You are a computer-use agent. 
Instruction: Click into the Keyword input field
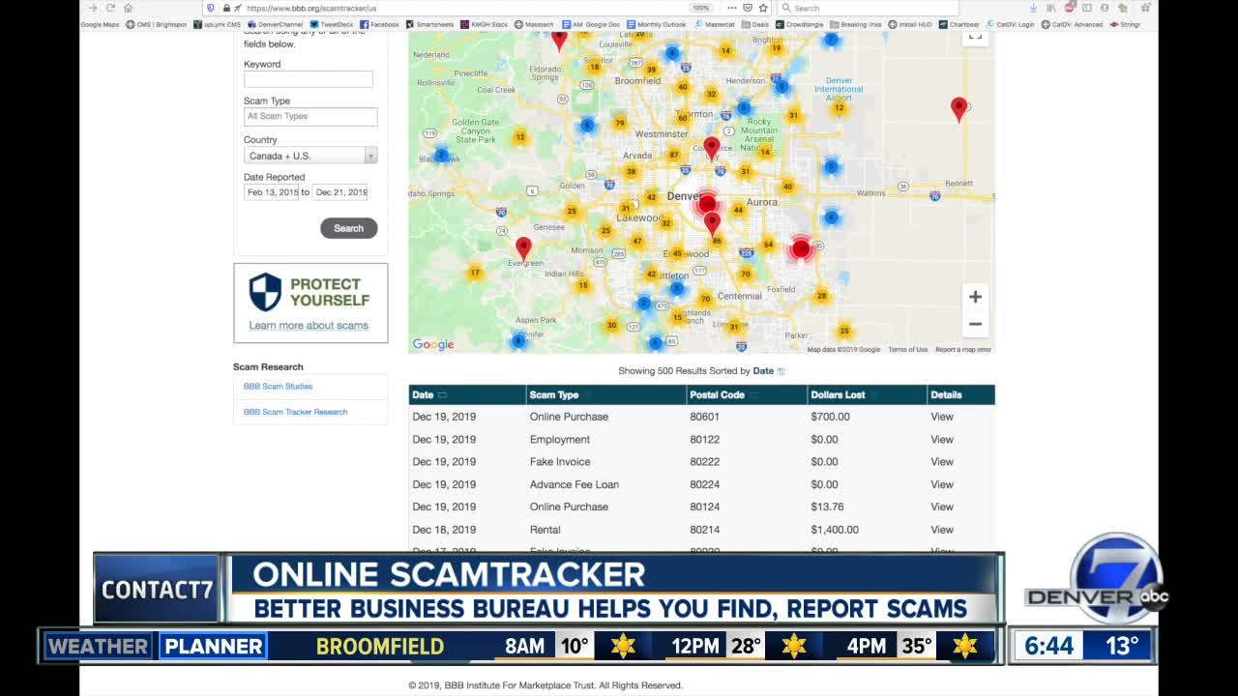pyautogui.click(x=309, y=79)
